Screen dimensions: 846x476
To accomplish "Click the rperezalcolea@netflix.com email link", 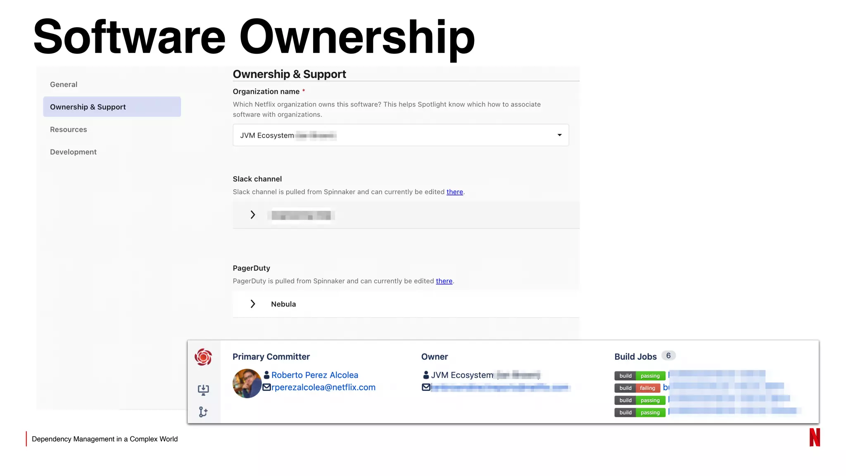I will (x=323, y=388).
